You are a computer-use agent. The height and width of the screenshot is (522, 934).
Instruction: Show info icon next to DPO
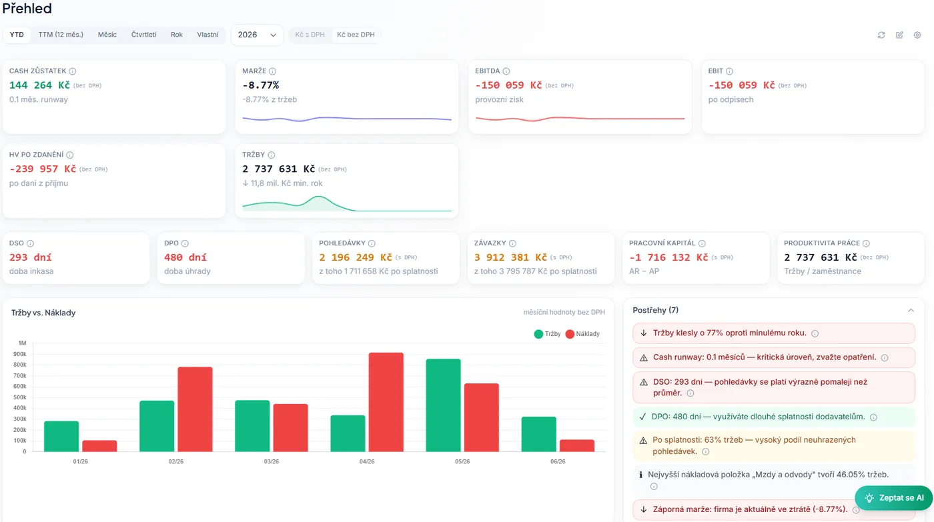pos(185,244)
